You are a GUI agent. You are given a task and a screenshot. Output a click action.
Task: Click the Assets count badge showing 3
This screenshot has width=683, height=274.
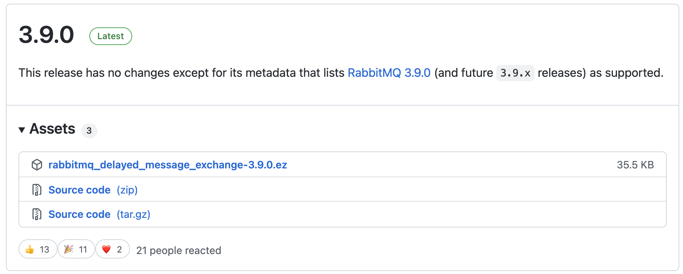click(x=89, y=130)
